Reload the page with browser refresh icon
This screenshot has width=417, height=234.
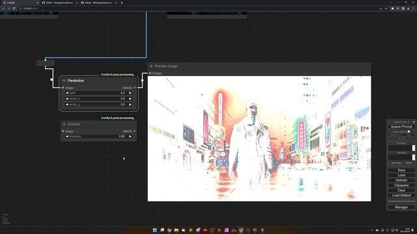coord(14,8)
